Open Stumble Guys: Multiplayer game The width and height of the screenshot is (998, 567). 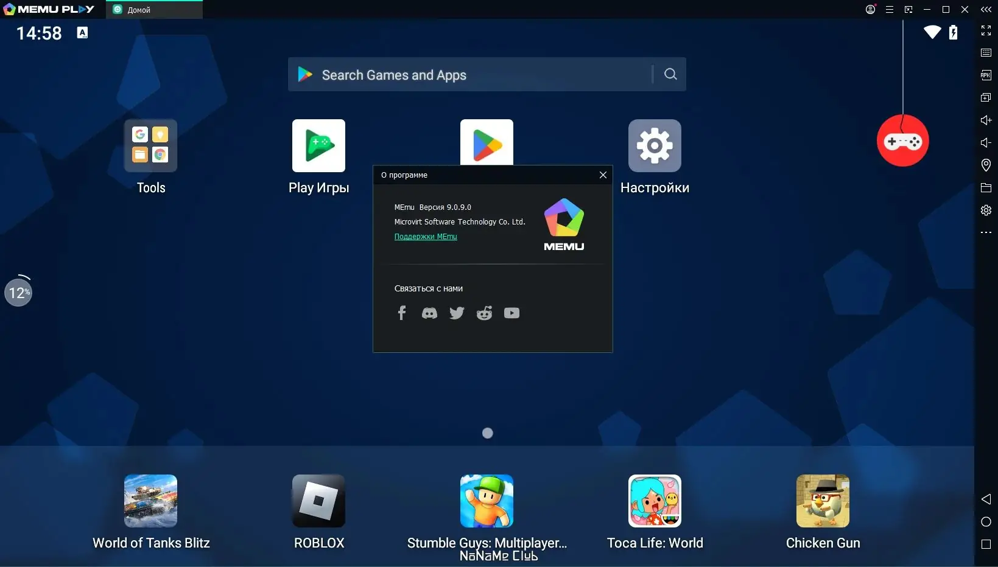coord(487,501)
